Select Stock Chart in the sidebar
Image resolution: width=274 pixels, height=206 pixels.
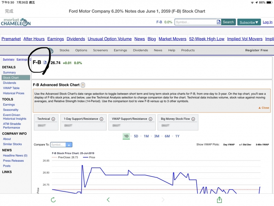[x=16, y=77]
